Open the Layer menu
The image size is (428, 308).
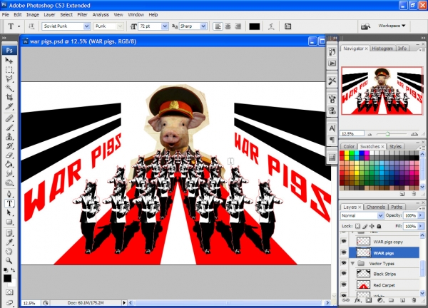pos(49,15)
